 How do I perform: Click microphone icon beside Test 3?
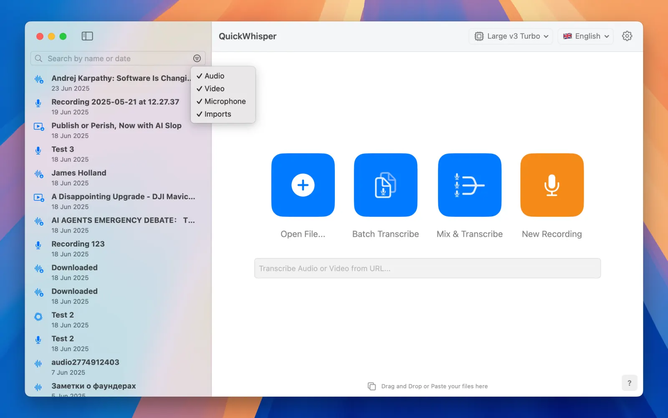coord(38,150)
